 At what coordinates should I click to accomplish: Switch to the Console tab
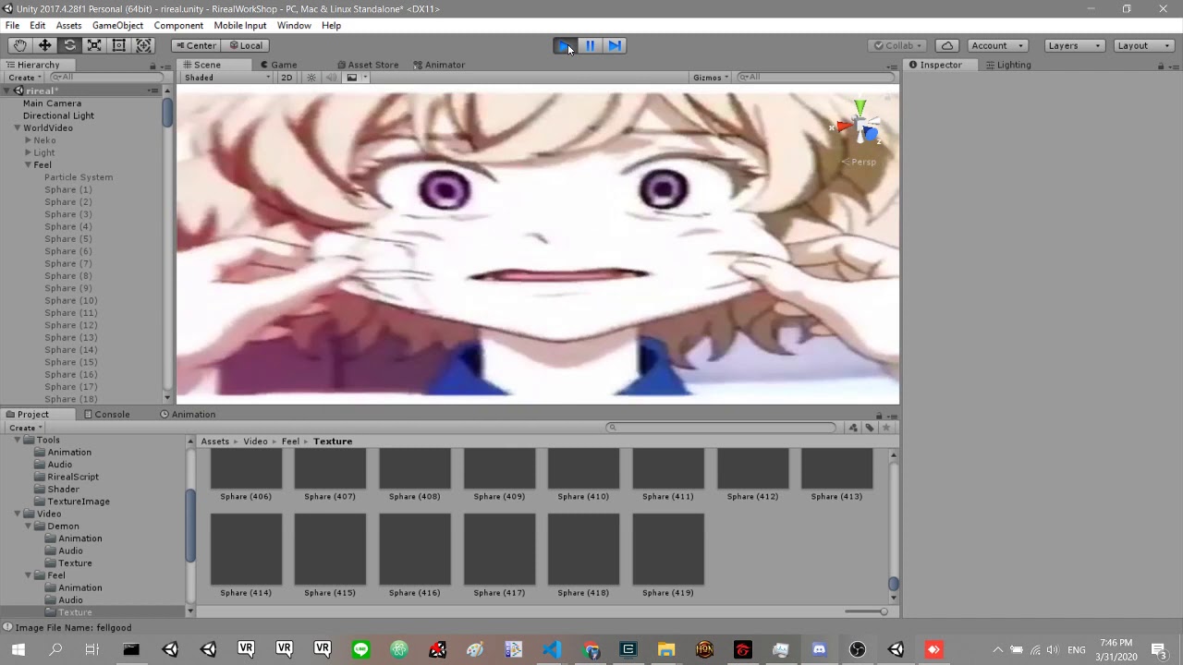click(x=107, y=415)
